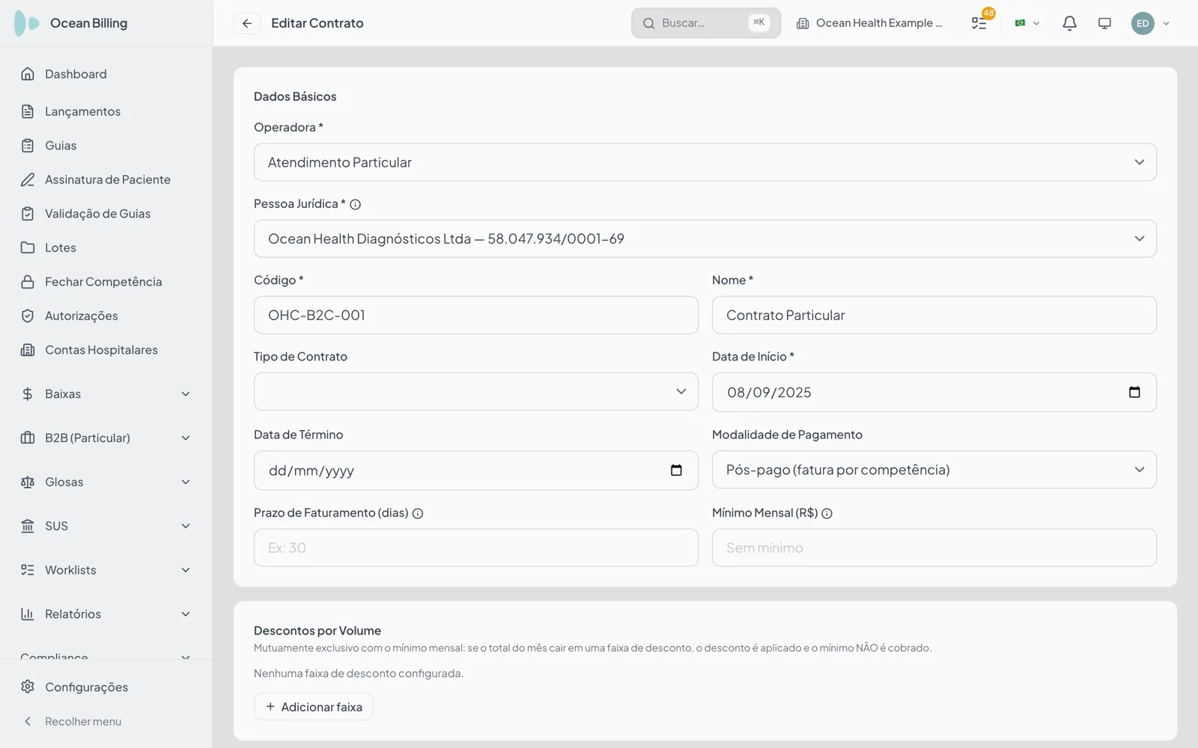The width and height of the screenshot is (1198, 748).
Task: Open Ocean Health Example organization selector
Action: (x=869, y=23)
